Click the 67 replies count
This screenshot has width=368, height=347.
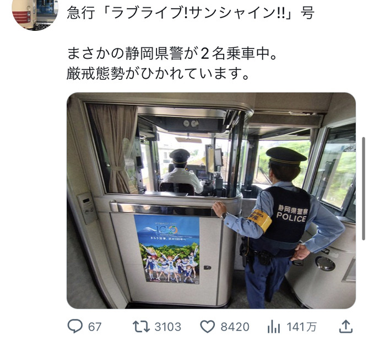click(x=95, y=327)
